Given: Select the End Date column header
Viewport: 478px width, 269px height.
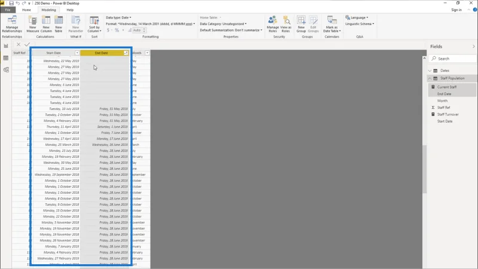Looking at the screenshot, I should pyautogui.click(x=102, y=53).
